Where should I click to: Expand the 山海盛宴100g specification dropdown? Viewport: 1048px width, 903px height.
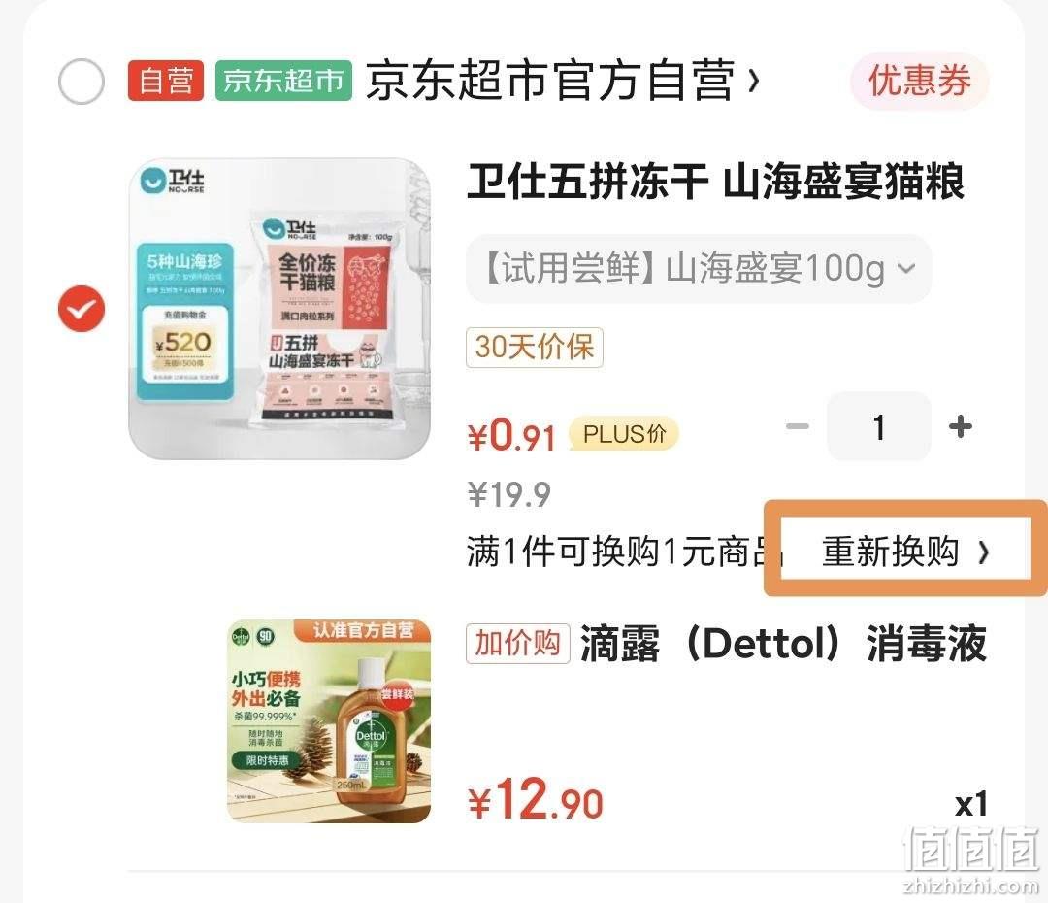point(699,268)
